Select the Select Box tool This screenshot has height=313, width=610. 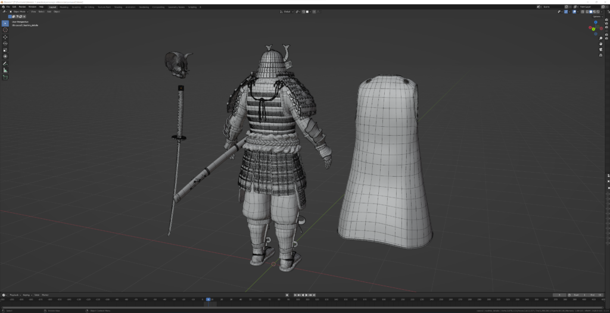coord(5,23)
